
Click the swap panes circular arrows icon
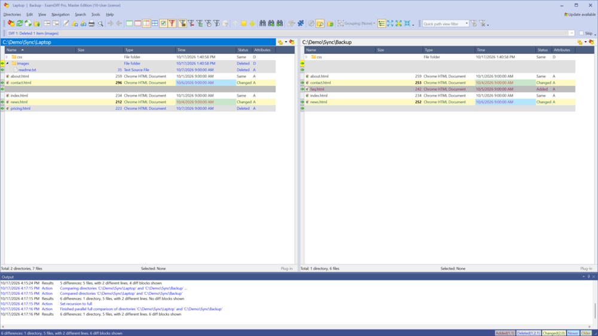(28, 24)
